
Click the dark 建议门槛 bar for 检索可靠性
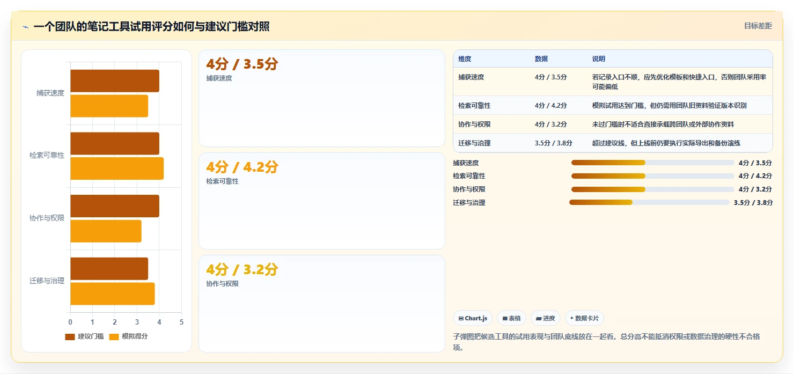click(115, 143)
